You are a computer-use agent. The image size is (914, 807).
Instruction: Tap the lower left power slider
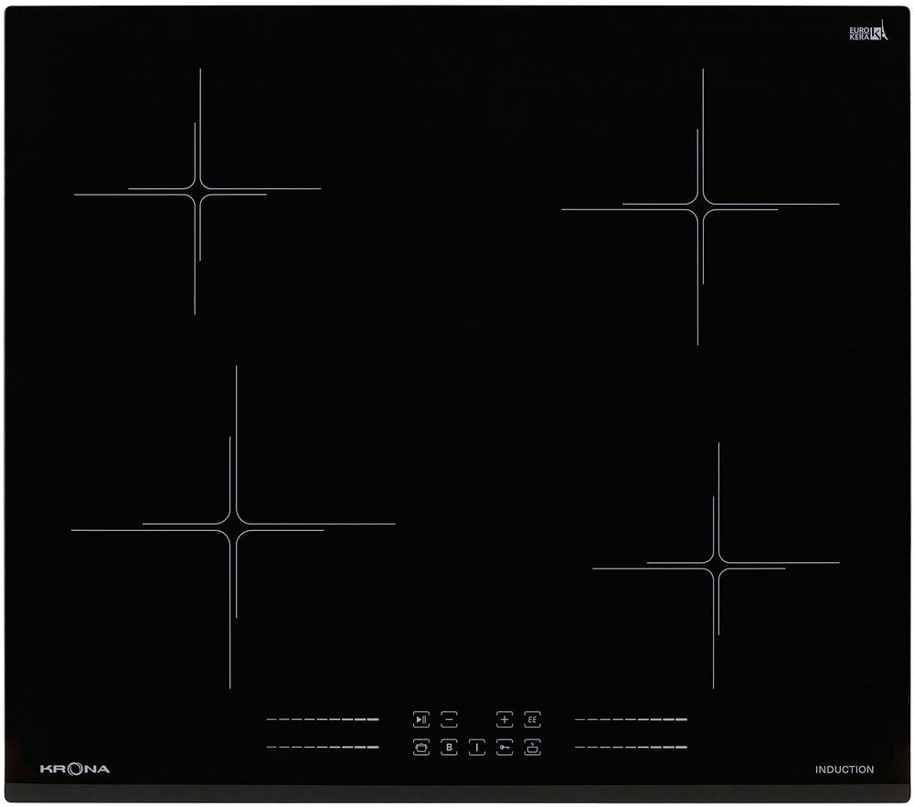point(323,747)
